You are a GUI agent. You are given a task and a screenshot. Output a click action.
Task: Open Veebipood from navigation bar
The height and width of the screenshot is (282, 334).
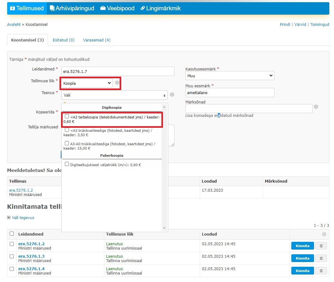(x=117, y=8)
